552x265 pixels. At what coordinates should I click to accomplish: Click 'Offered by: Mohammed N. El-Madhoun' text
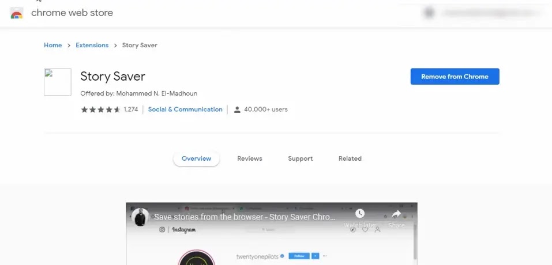coord(138,93)
